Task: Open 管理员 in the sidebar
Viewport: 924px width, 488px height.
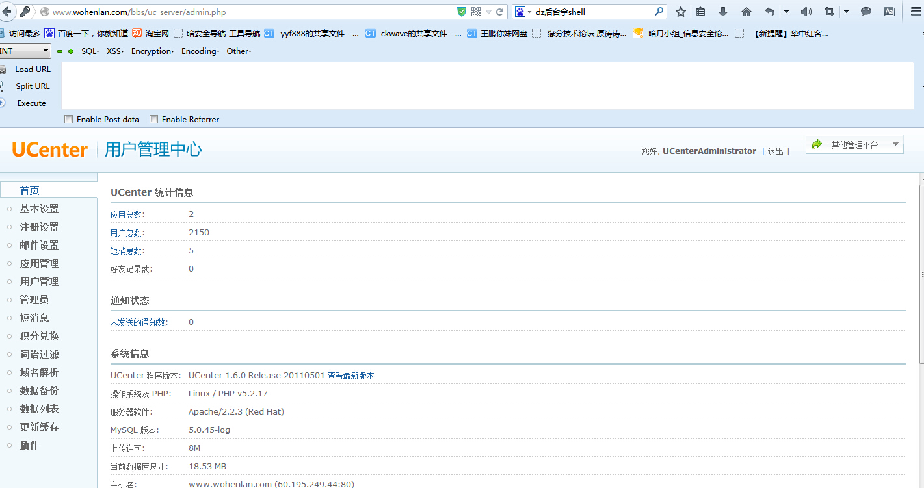Action: pyautogui.click(x=34, y=300)
